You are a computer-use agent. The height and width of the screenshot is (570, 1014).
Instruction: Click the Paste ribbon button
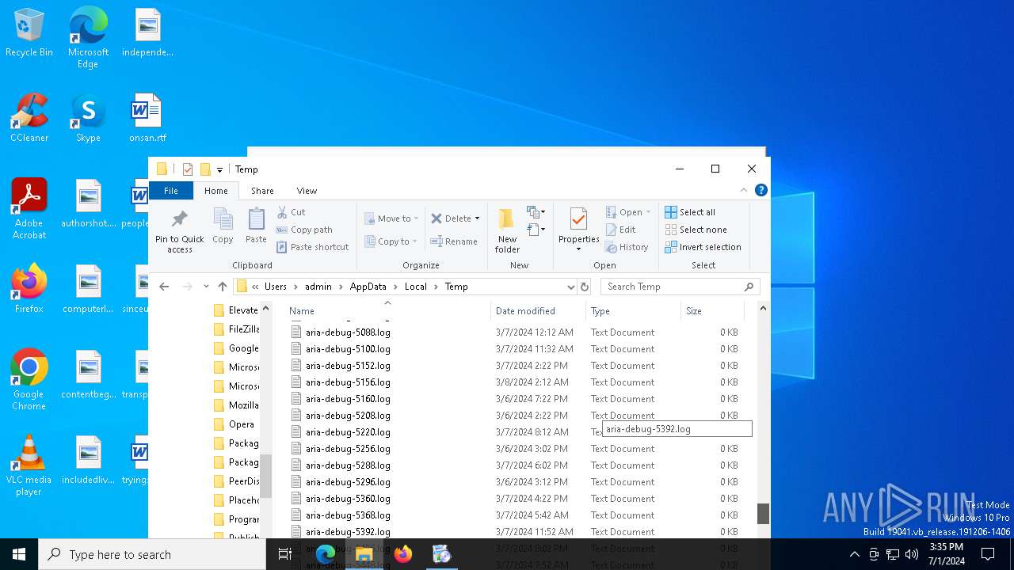coord(256,226)
